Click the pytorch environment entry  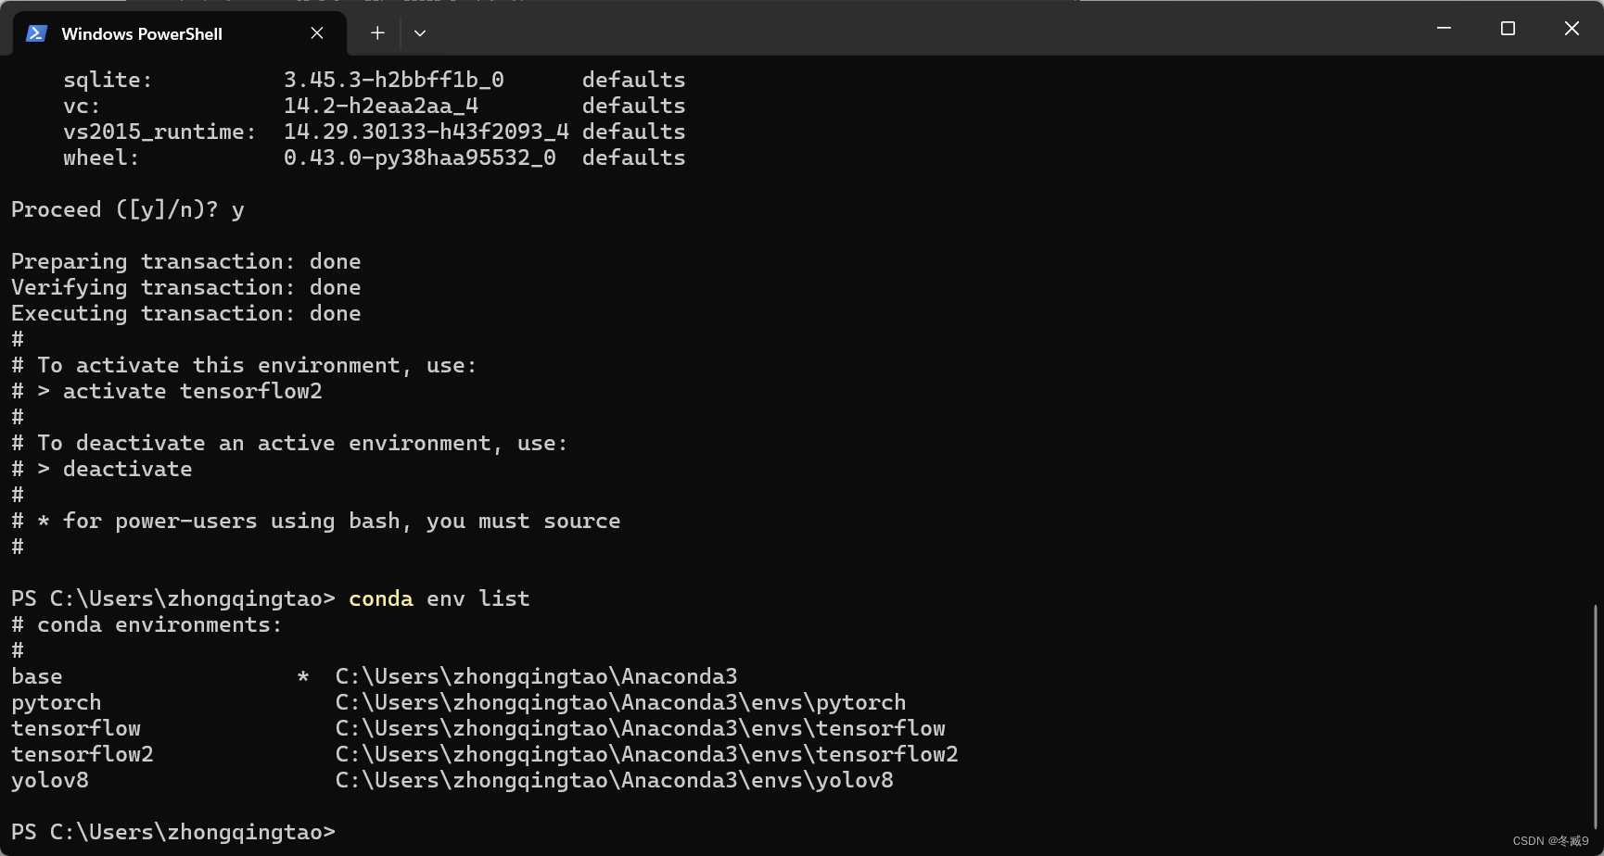[56, 701]
